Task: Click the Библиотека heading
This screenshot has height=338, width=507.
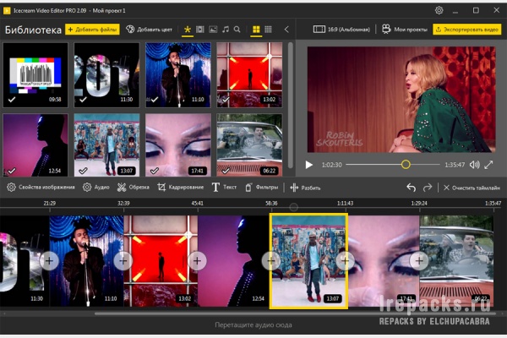Action: pos(33,30)
